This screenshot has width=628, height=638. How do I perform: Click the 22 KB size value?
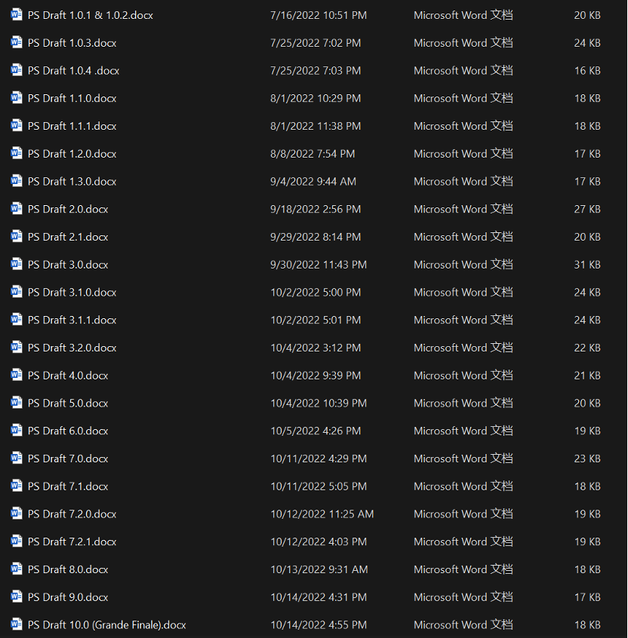(587, 348)
